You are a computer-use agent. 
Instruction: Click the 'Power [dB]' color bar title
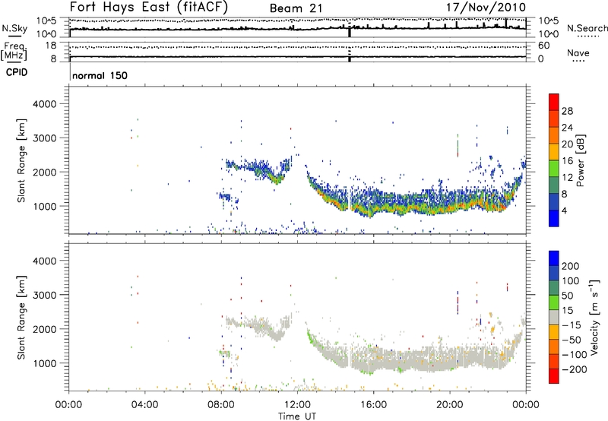581,160
